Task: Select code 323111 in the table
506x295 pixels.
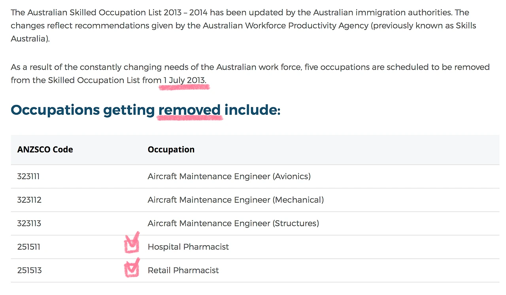Action: [28, 176]
